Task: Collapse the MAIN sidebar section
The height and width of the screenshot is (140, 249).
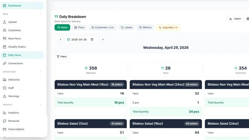Action: click(40, 14)
